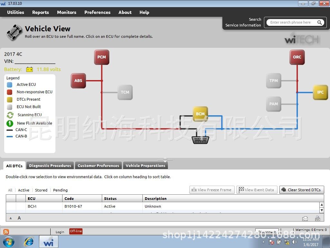Open the ABS ECU node
This screenshot has height=248, width=330.
pyautogui.click(x=78, y=80)
